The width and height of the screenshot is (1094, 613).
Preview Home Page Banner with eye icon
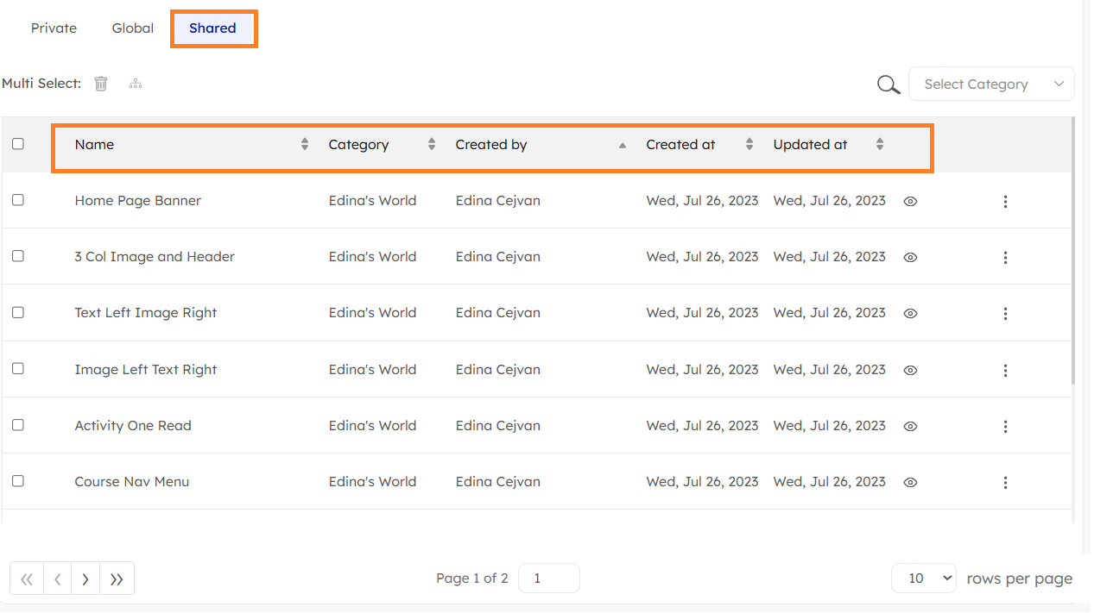tap(910, 202)
